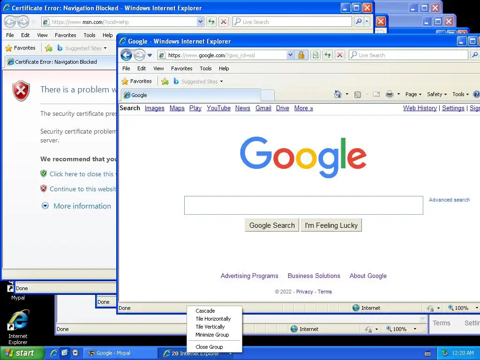Select Close Group from the context menu
The image size is (480, 360).
209,347
